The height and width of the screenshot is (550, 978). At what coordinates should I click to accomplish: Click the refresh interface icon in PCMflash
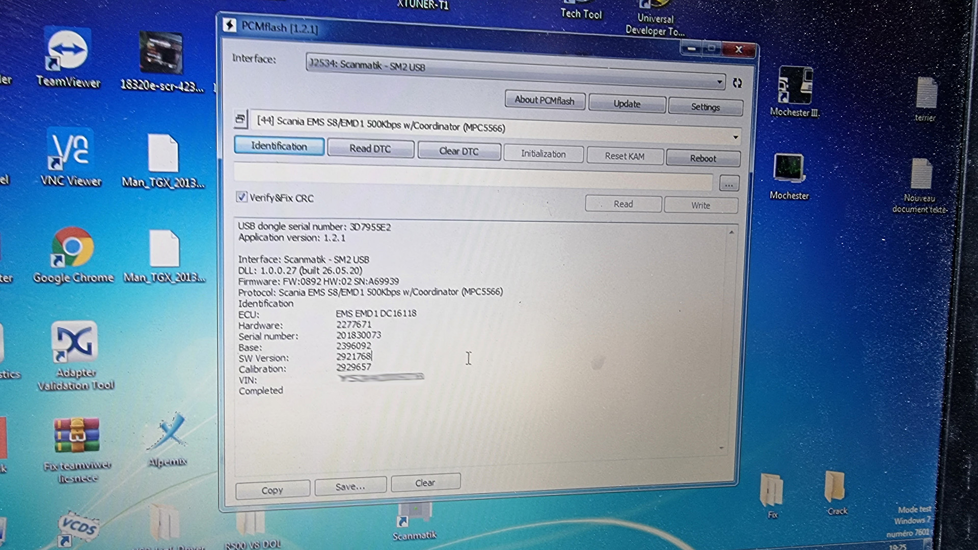[737, 82]
